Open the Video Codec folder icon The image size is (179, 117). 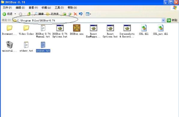click(x=26, y=28)
